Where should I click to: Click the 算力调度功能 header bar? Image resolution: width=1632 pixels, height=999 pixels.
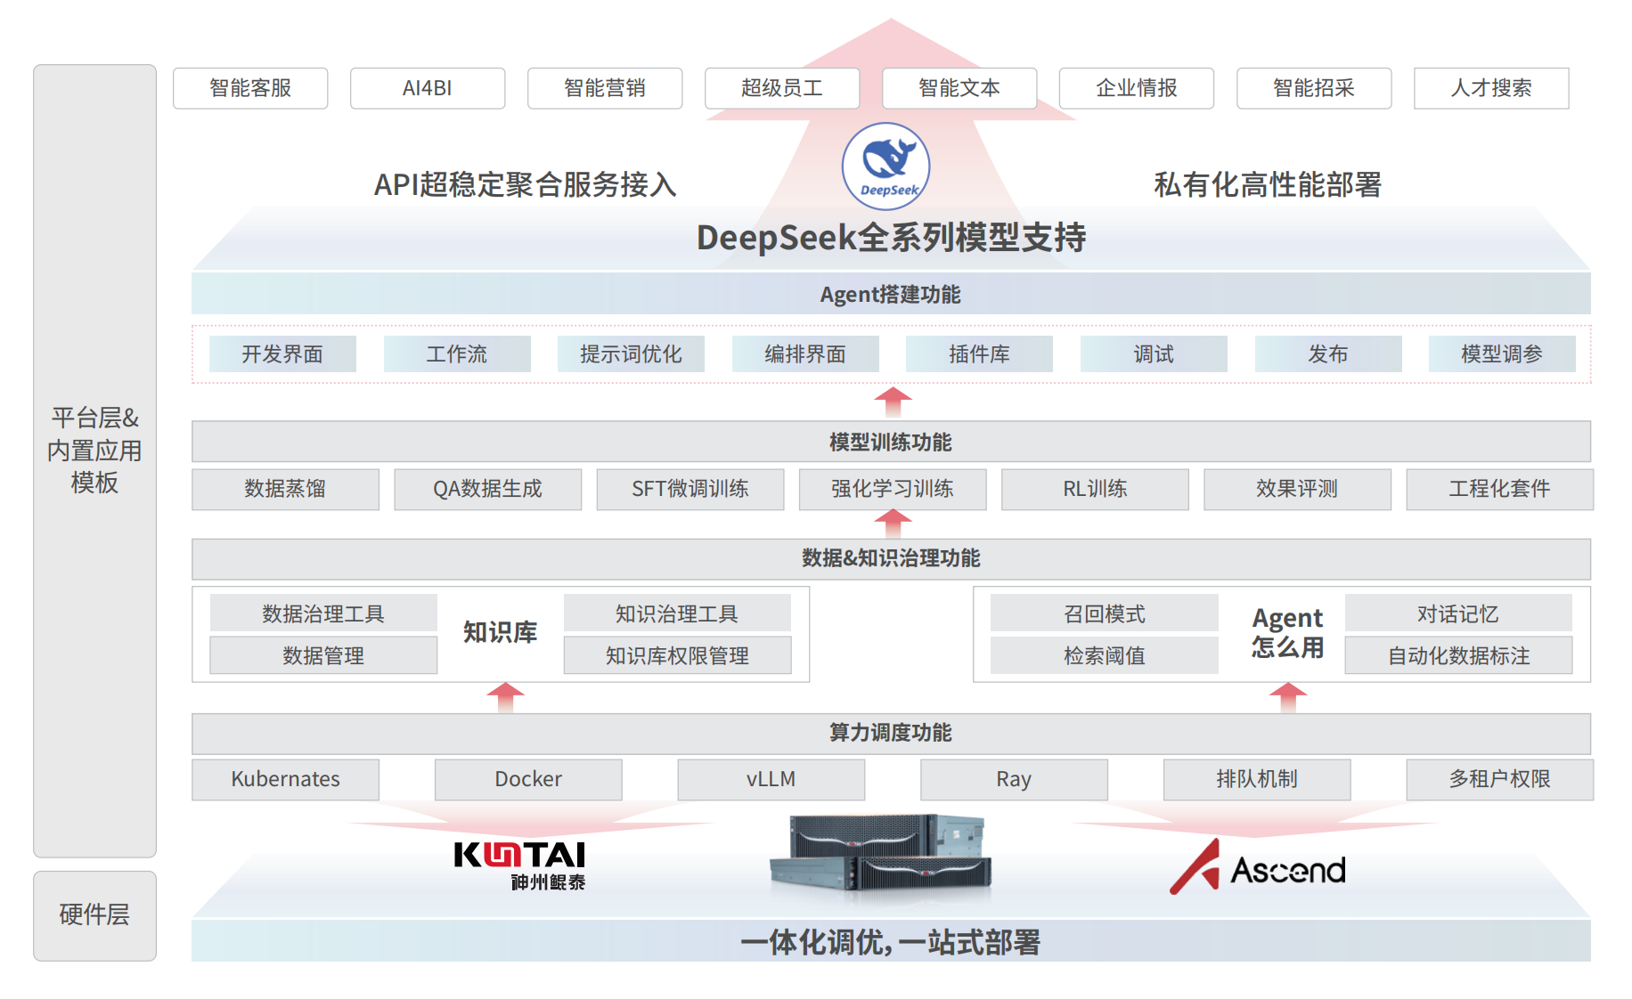(x=891, y=733)
